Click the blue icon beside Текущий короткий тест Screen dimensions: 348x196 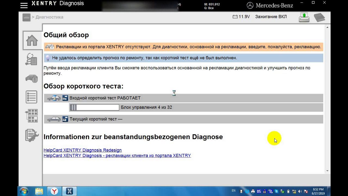click(x=65, y=119)
